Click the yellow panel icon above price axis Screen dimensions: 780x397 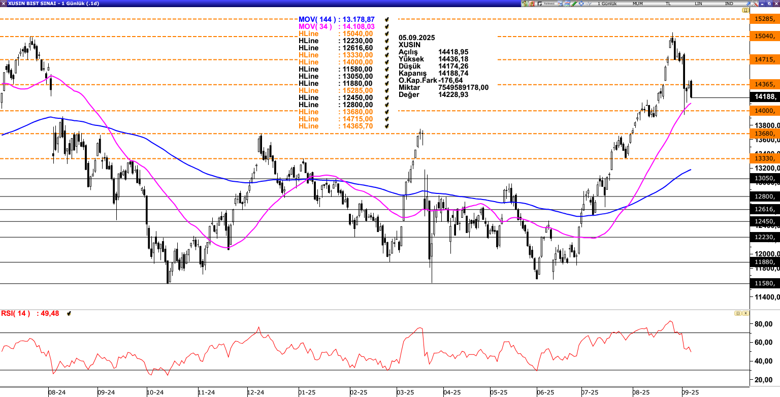[745, 10]
